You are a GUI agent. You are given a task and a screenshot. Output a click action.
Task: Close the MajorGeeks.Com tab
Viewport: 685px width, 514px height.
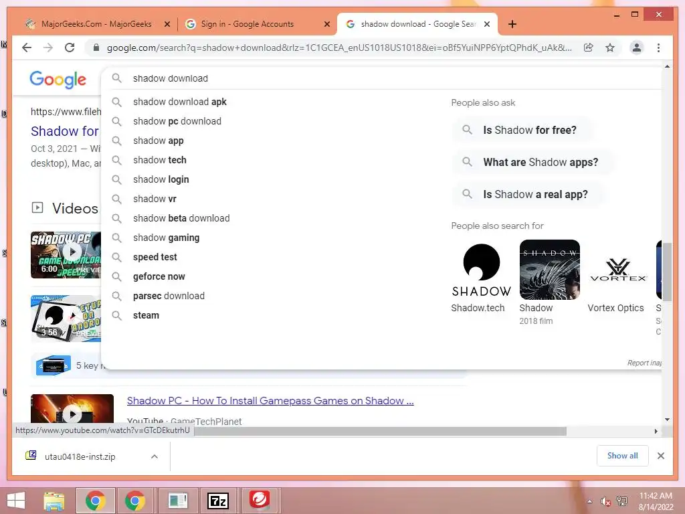click(167, 24)
